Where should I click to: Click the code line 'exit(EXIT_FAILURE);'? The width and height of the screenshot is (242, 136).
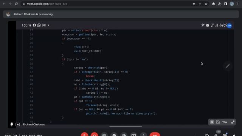coord(88,51)
